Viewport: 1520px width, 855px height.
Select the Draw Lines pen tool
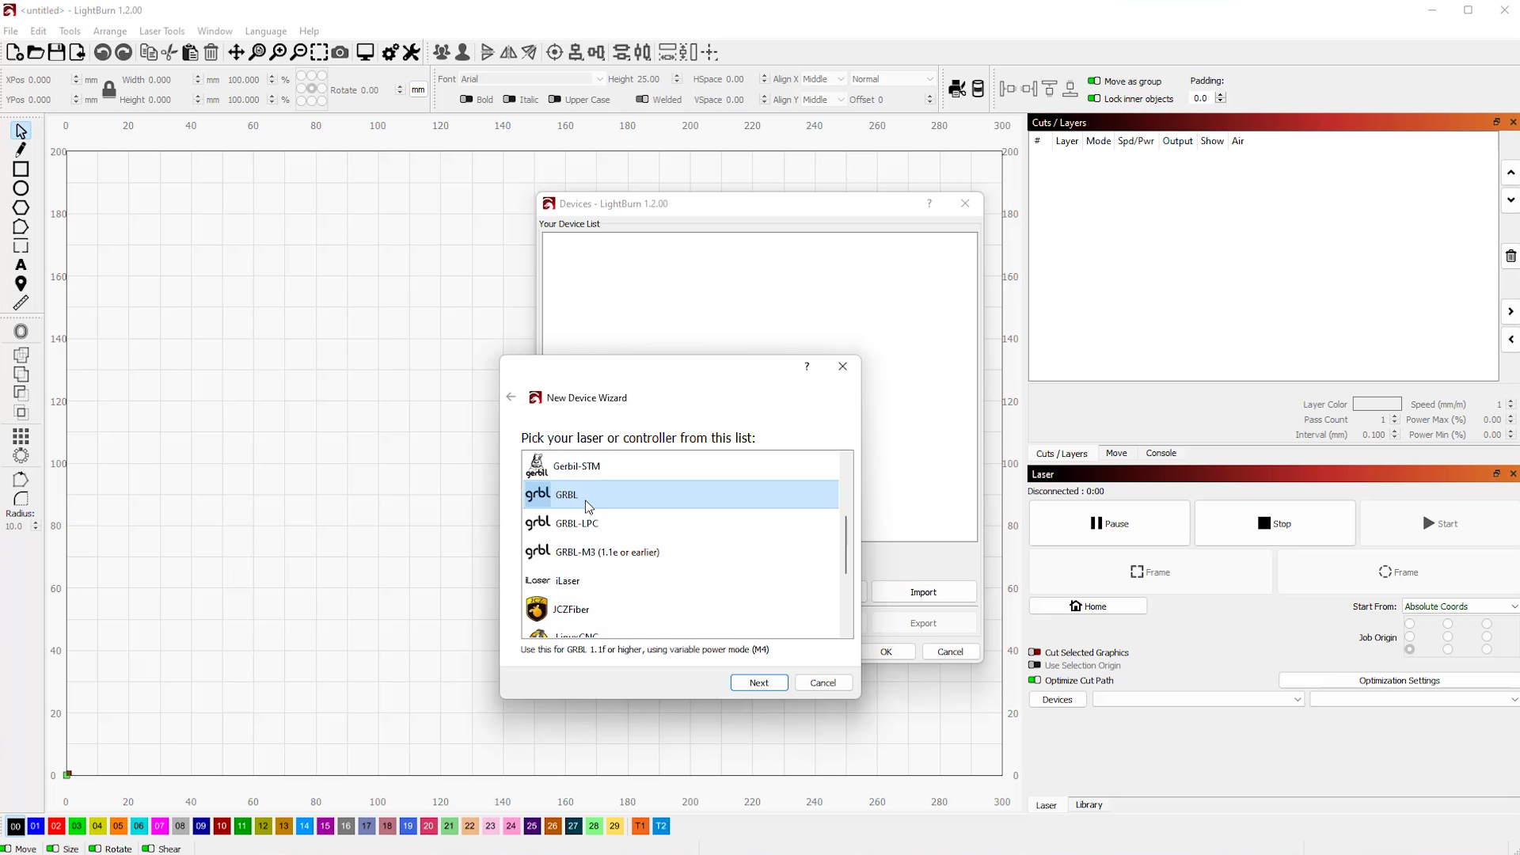[21, 150]
